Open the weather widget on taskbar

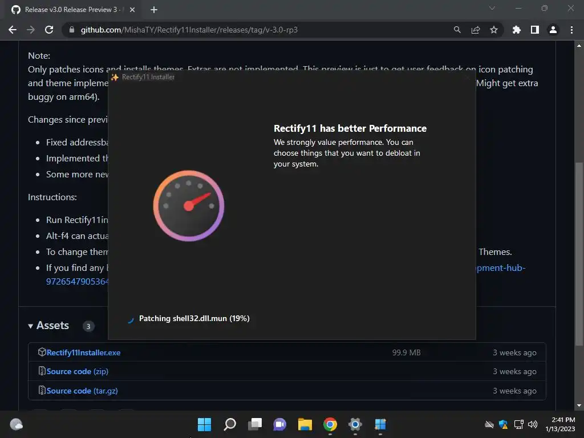coord(17,424)
